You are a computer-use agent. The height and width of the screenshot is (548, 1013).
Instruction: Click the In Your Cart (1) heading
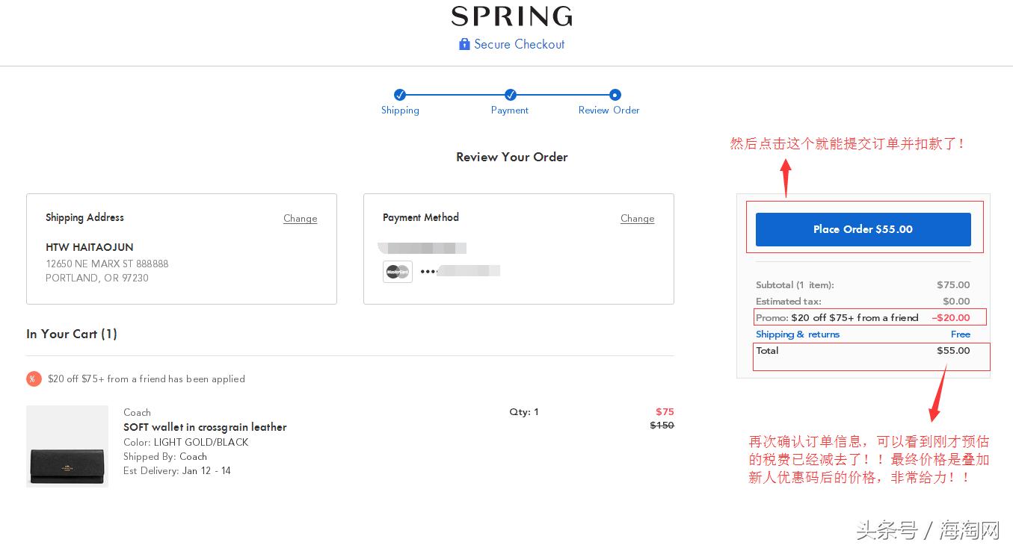point(72,334)
